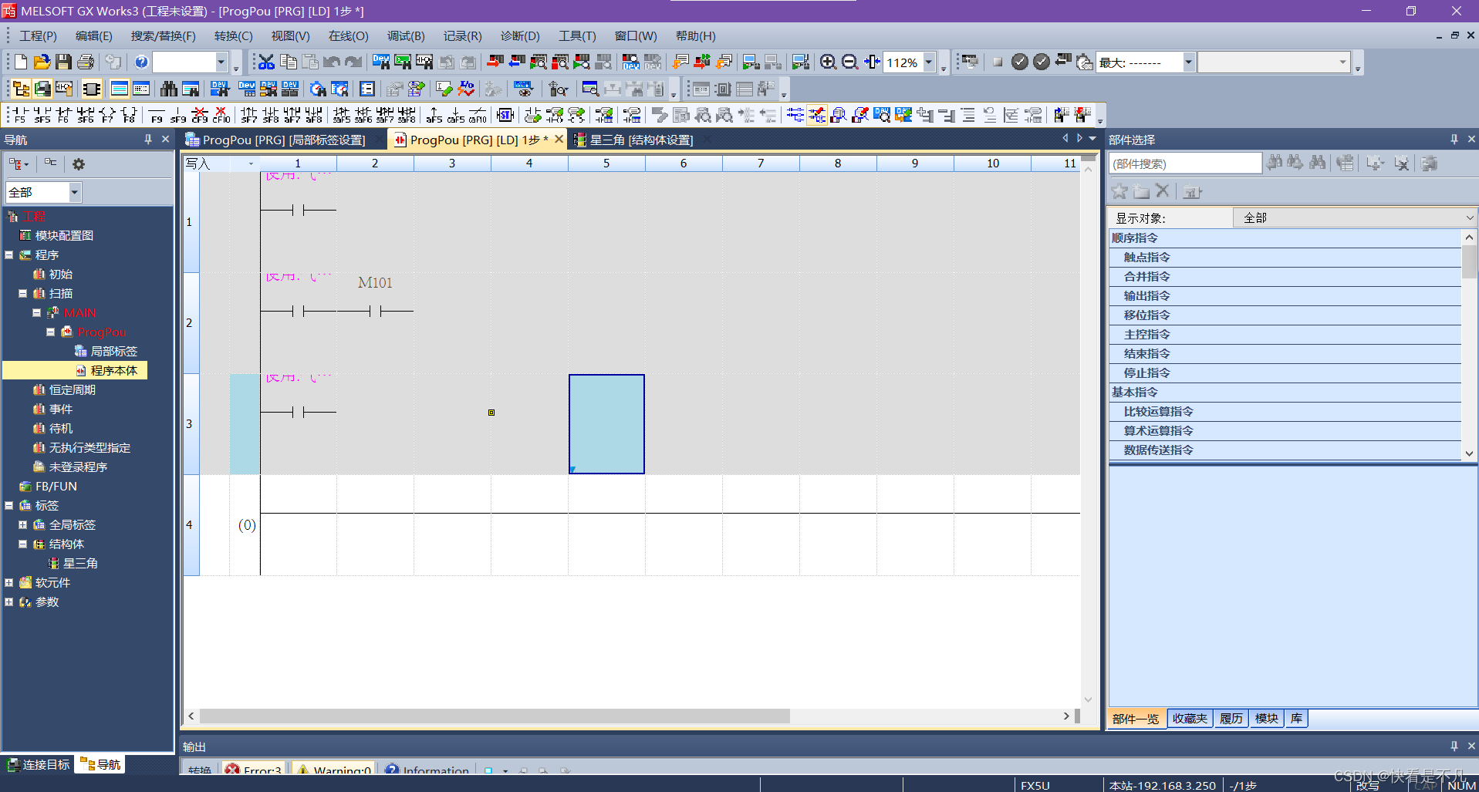Viewport: 1479px width, 792px height.
Task: Pin the Output pane
Action: [x=1454, y=747]
